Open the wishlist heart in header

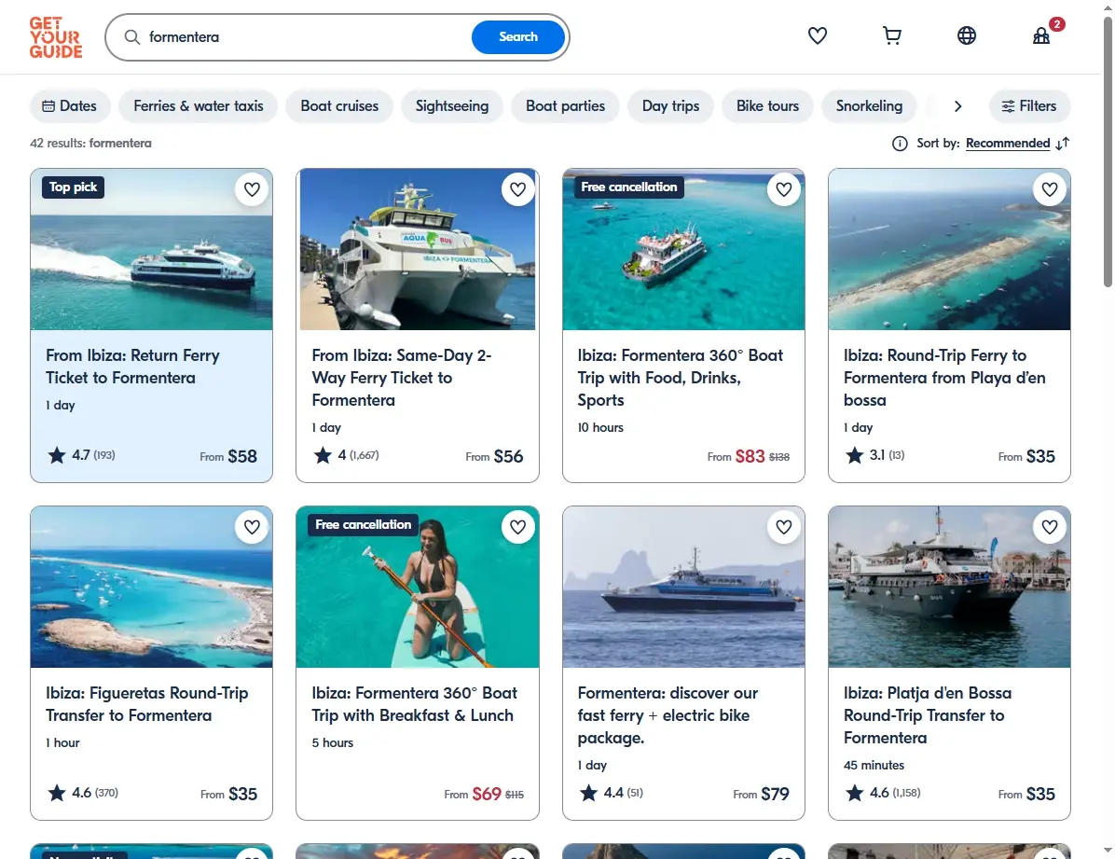tap(817, 35)
